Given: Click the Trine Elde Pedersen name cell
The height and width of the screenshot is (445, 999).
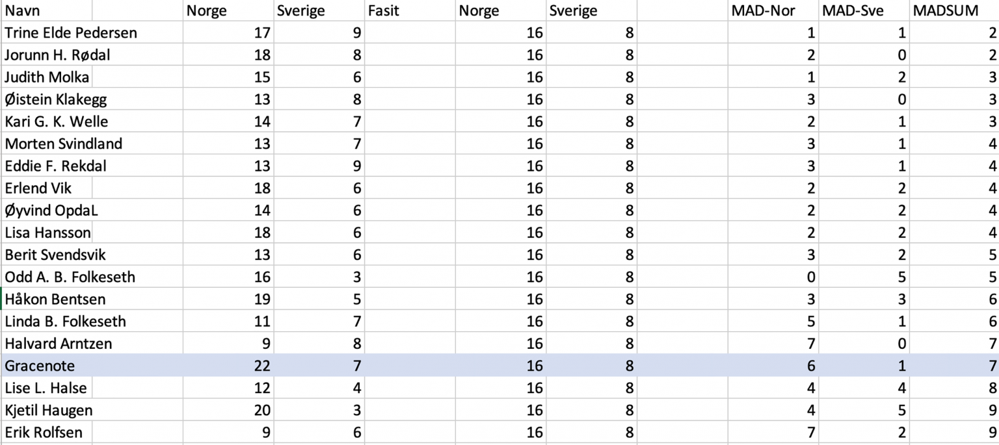Looking at the screenshot, I should pyautogui.click(x=71, y=33).
